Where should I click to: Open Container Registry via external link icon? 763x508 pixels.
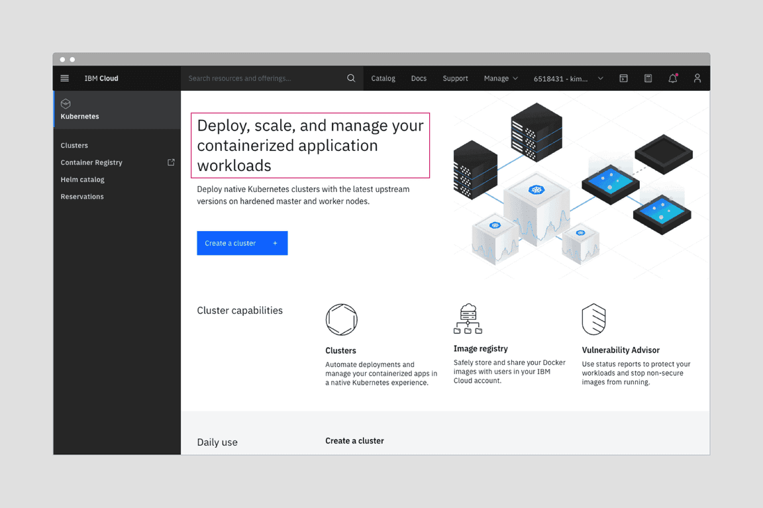pos(171,162)
